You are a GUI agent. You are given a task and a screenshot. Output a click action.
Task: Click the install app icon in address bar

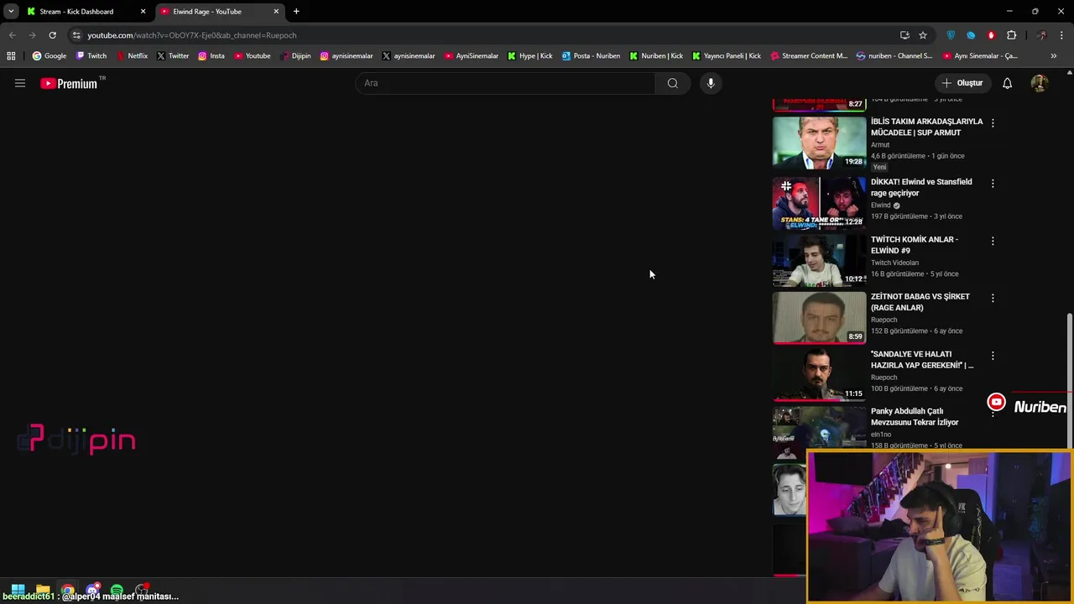(905, 35)
